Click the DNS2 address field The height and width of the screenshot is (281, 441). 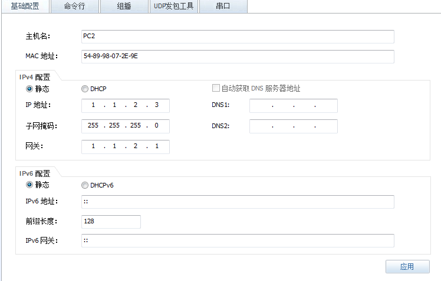pos(294,126)
